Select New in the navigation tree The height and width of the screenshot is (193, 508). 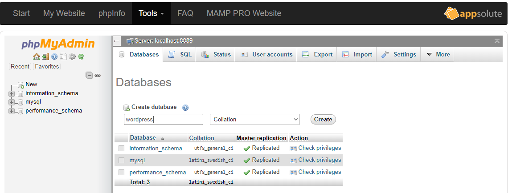(32, 84)
